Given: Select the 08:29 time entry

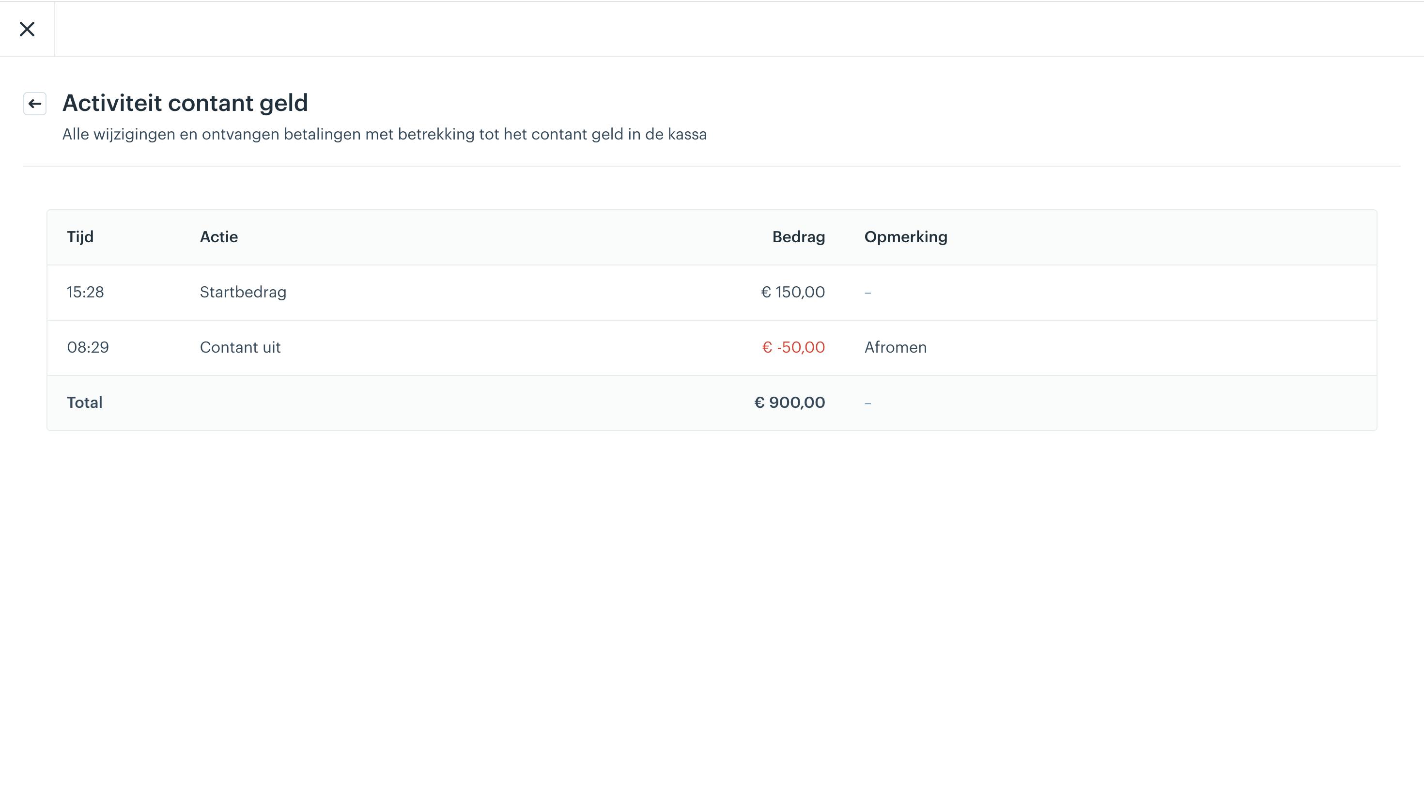Looking at the screenshot, I should (x=88, y=347).
